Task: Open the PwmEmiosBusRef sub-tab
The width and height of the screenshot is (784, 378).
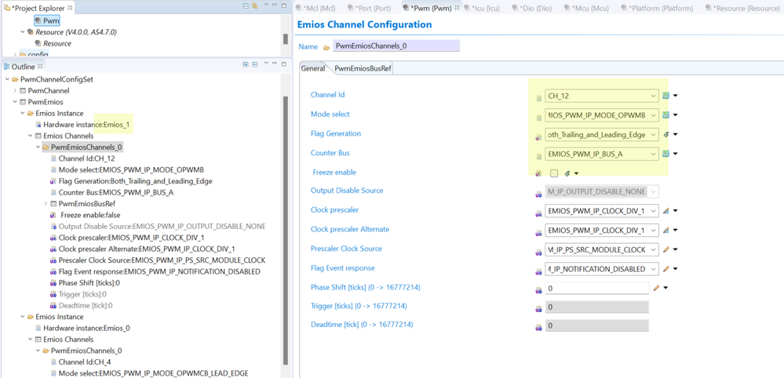Action: click(363, 69)
